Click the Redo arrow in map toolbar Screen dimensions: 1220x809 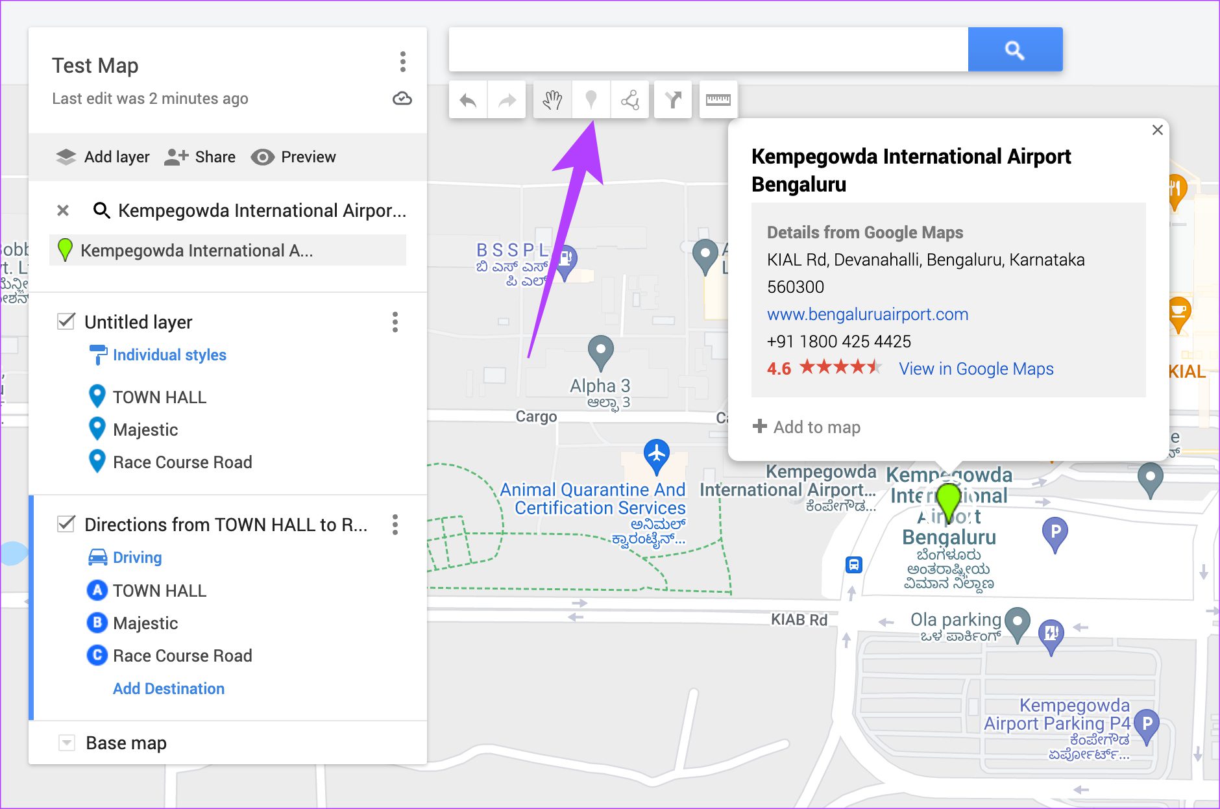(x=507, y=100)
